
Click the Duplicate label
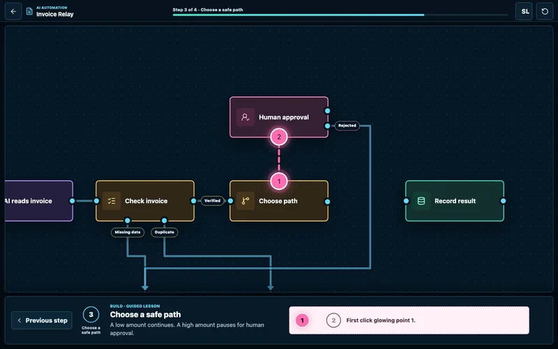[x=165, y=232]
